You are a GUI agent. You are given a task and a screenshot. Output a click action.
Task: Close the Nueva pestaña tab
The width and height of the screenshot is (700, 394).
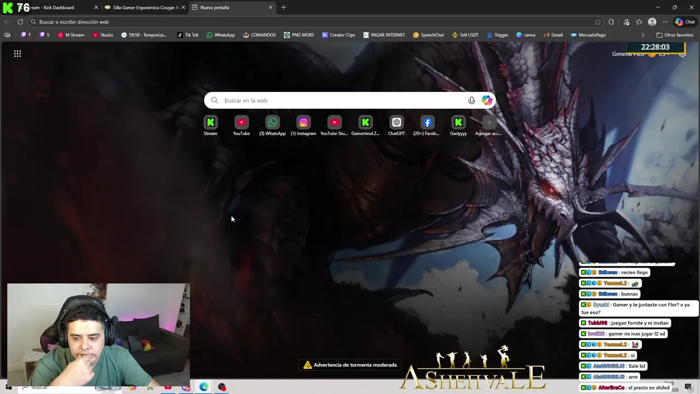coord(270,8)
